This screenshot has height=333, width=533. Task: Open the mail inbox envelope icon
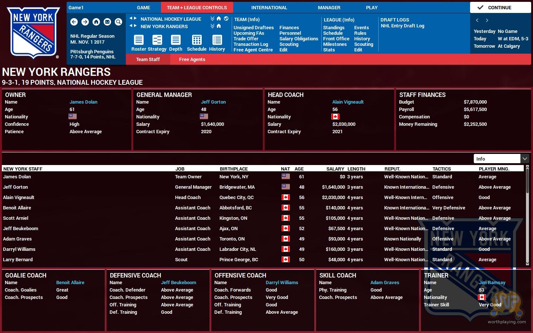[107, 22]
